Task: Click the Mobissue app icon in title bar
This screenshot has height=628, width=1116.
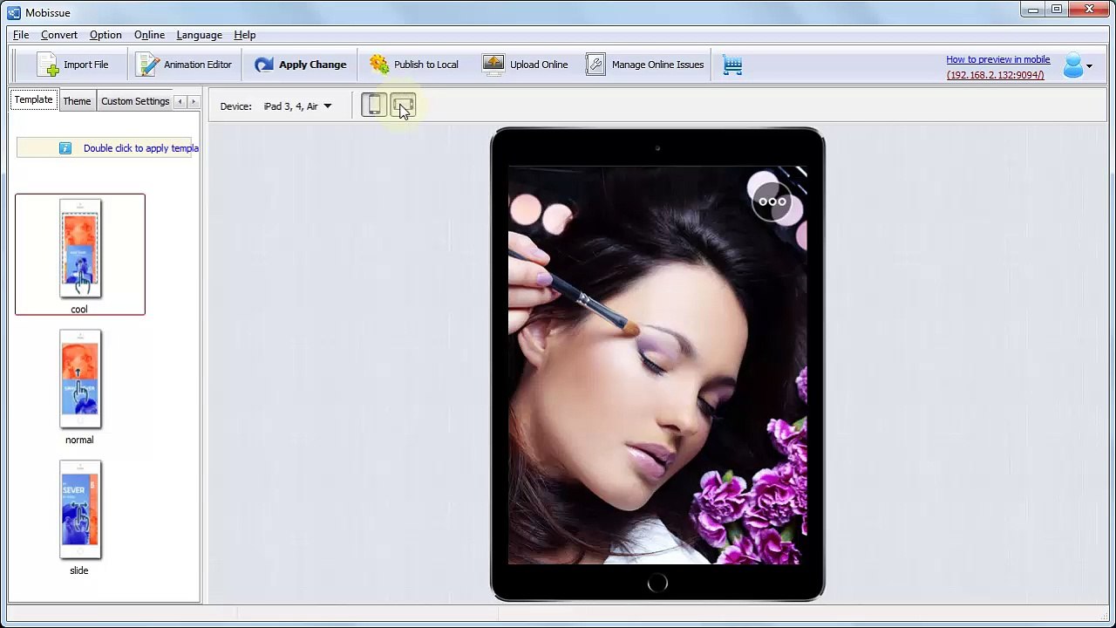Action: click(x=14, y=12)
